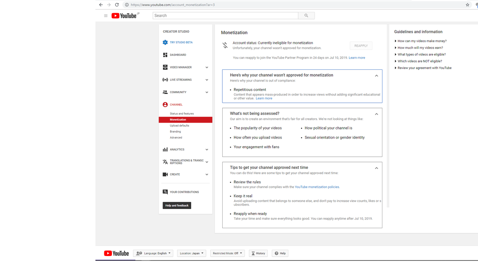The height and width of the screenshot is (262, 478).
Task: Click the 'Keep it real' tip heading
Action: click(x=243, y=196)
